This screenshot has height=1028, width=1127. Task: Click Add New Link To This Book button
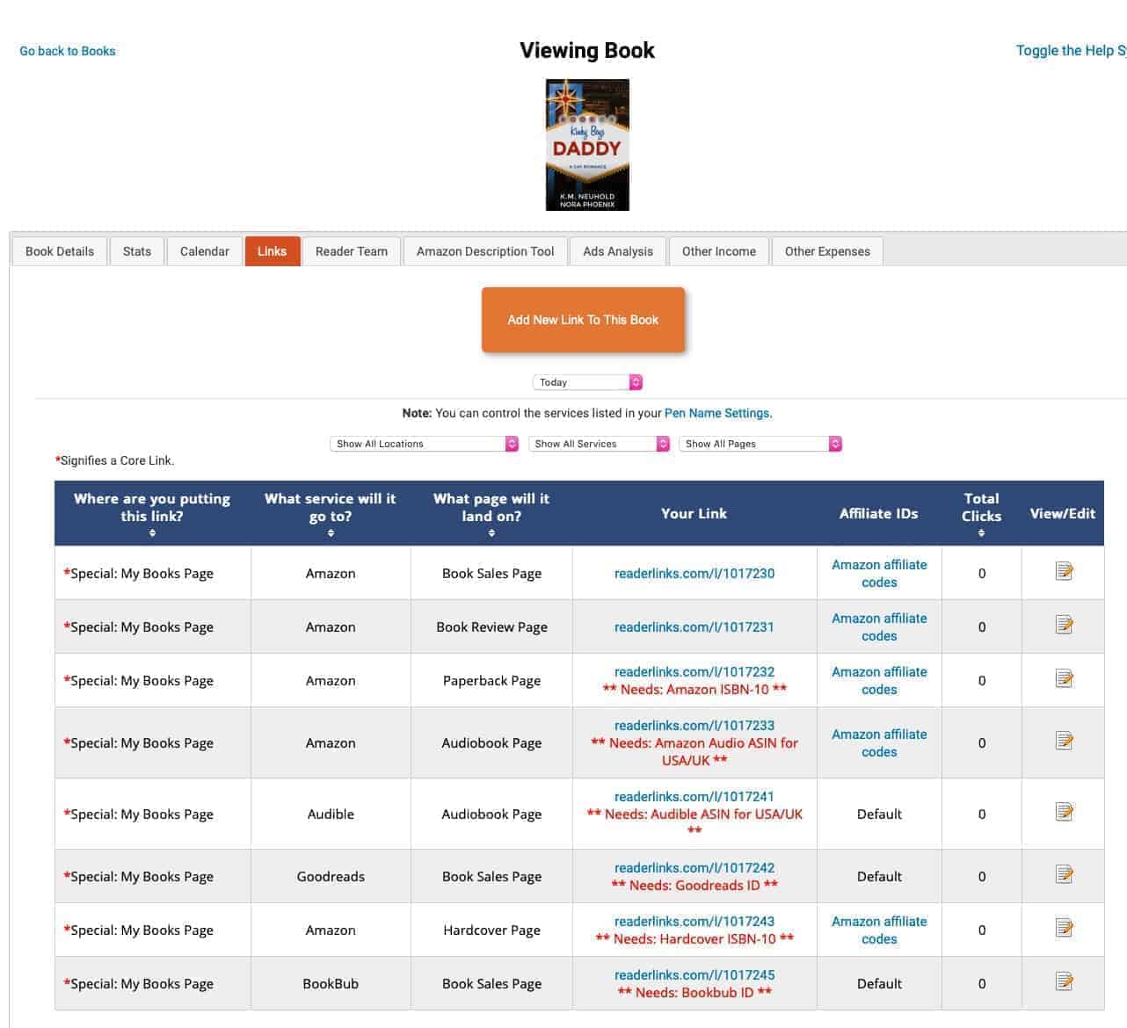[x=583, y=320]
